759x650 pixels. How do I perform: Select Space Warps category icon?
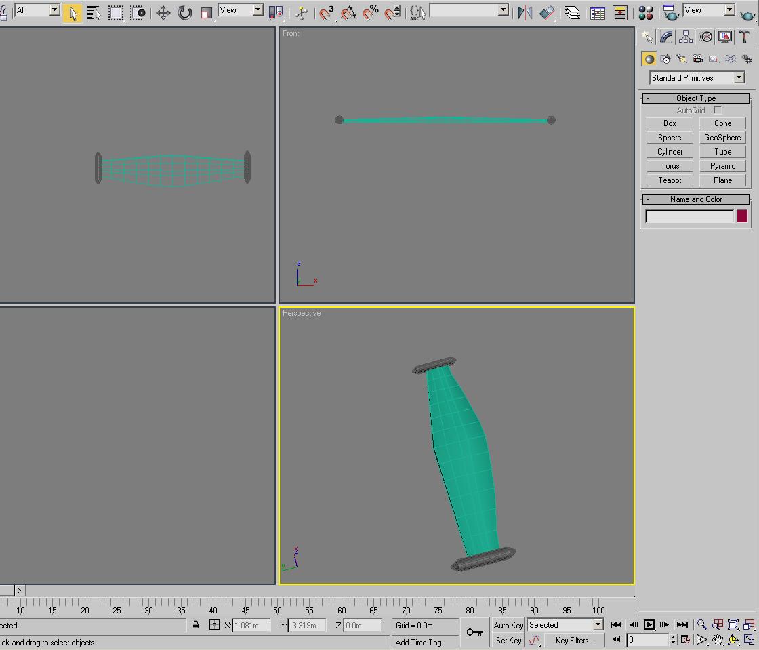tap(731, 59)
